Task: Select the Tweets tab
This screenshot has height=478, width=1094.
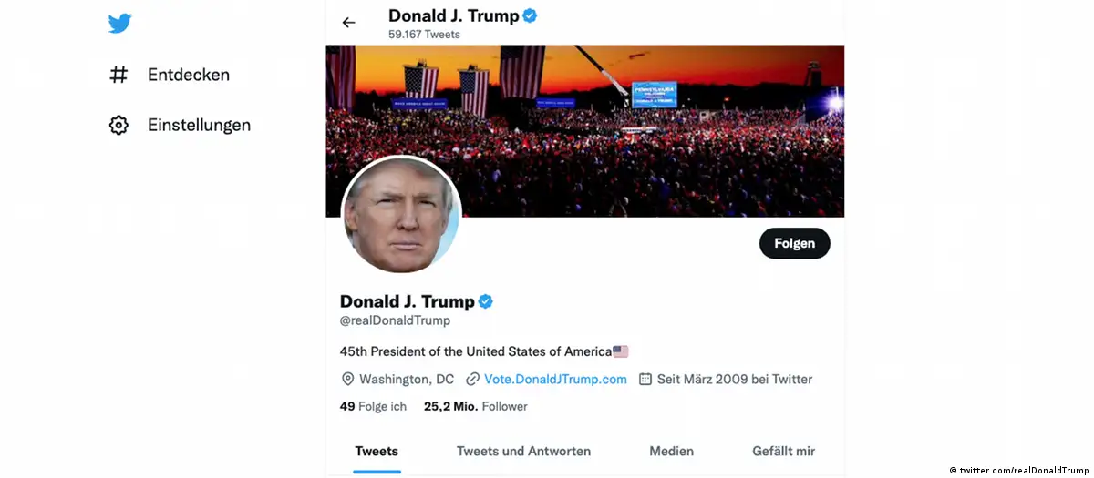Action: [377, 451]
